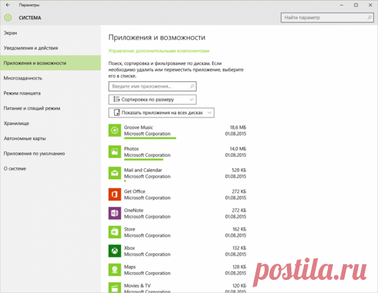Image resolution: width=378 pixels, height=293 pixels.
Task: Select the OneNote entry name
Action: [133, 210]
